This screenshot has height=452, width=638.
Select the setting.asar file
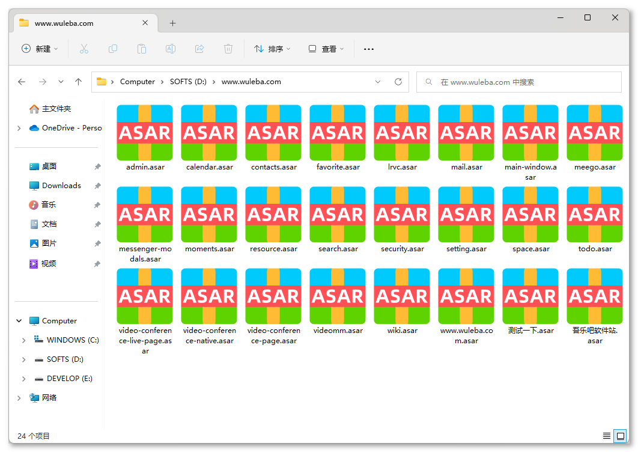pyautogui.click(x=466, y=220)
